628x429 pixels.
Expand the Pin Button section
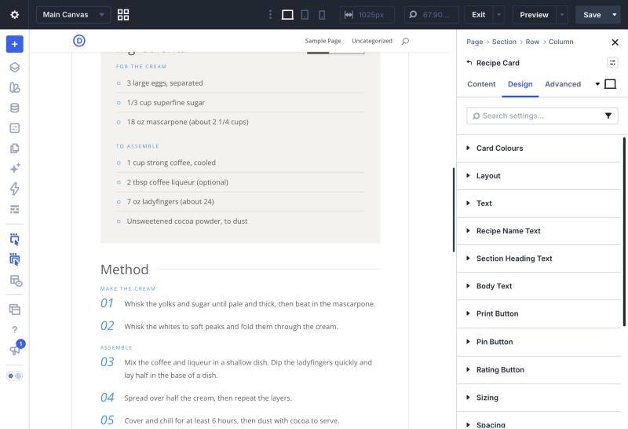point(539,342)
